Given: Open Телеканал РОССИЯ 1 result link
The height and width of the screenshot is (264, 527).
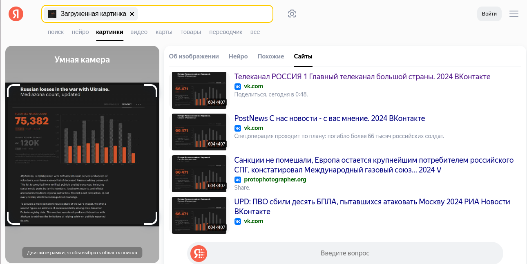Looking at the screenshot, I should (362, 77).
